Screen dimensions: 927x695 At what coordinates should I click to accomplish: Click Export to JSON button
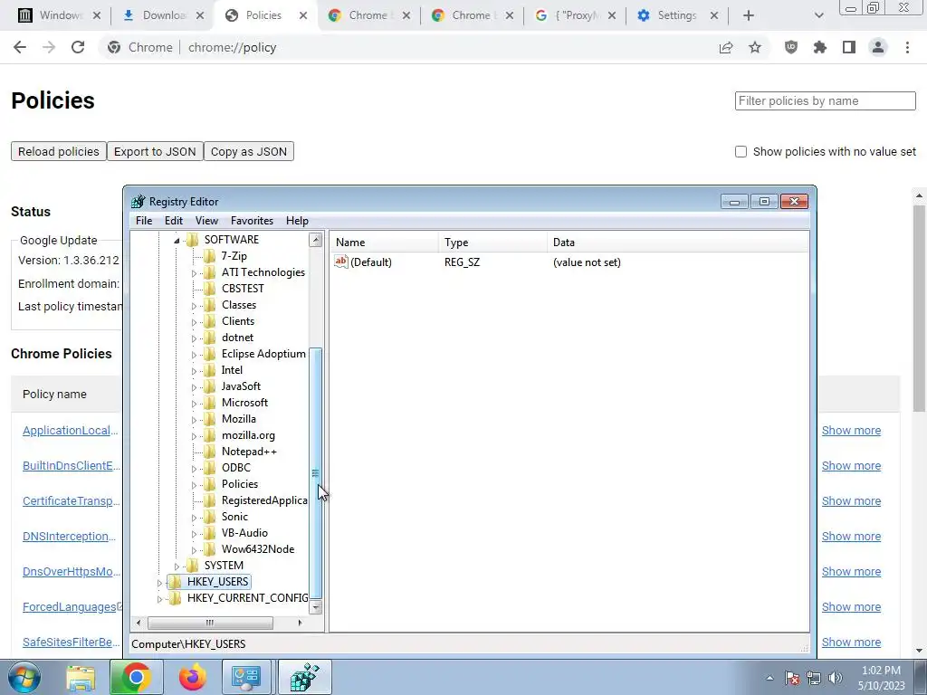155,151
